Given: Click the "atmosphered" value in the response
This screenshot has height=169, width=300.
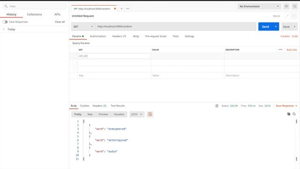Looking at the screenshot, I should [117, 129].
